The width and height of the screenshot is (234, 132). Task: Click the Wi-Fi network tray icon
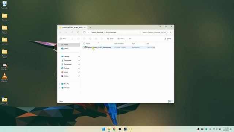214,129
